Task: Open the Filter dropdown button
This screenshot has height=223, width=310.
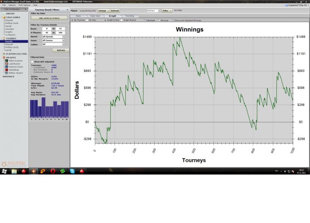Action: 167,11
